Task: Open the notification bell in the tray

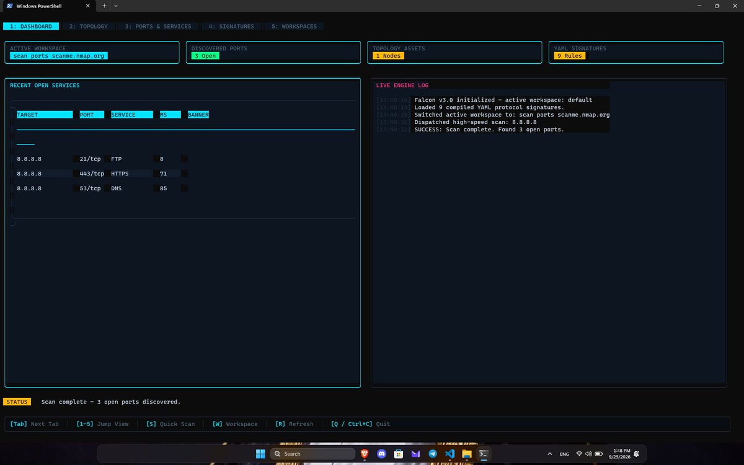Action: 637,454
